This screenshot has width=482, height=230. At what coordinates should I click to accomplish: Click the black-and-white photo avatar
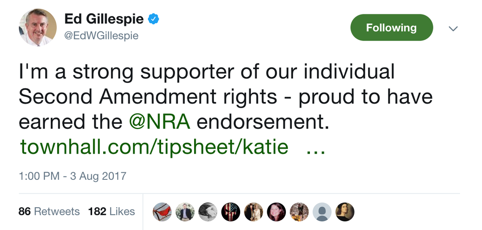click(x=208, y=212)
